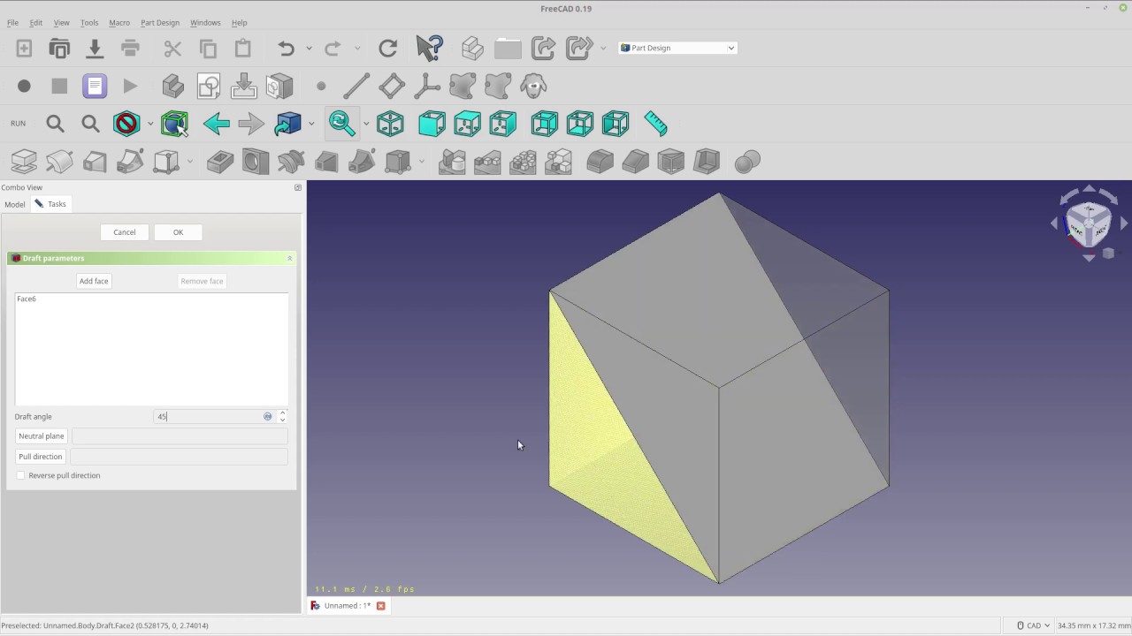Screen dimensions: 1132x636
Task: Switch to the right view
Action: 502,124
